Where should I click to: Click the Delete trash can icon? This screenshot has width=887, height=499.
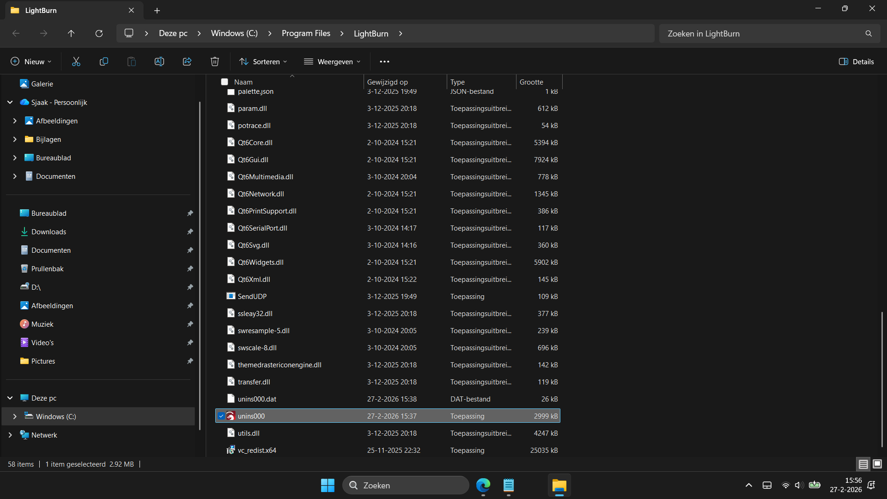tap(215, 61)
